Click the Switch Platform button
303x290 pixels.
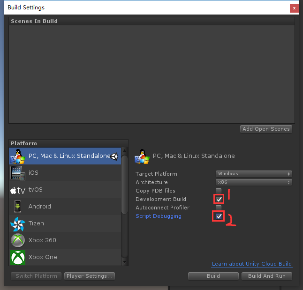tap(36, 276)
